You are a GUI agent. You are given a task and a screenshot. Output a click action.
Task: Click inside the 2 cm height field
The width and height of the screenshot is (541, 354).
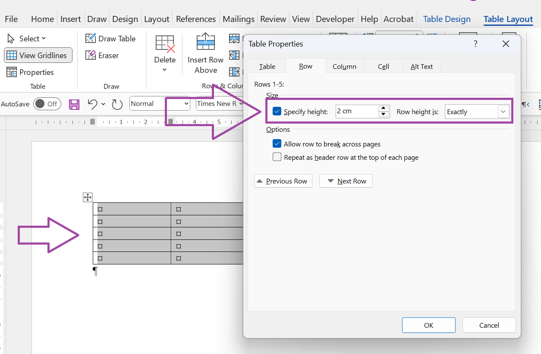coord(355,111)
